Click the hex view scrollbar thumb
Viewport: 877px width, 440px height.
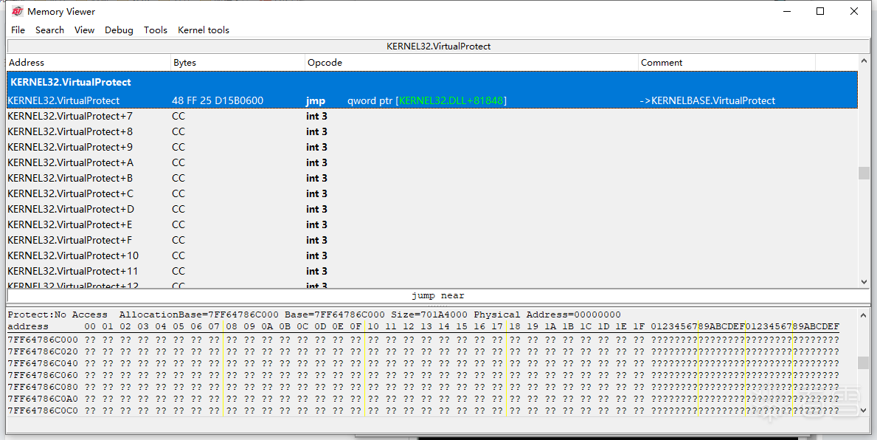coord(864,362)
